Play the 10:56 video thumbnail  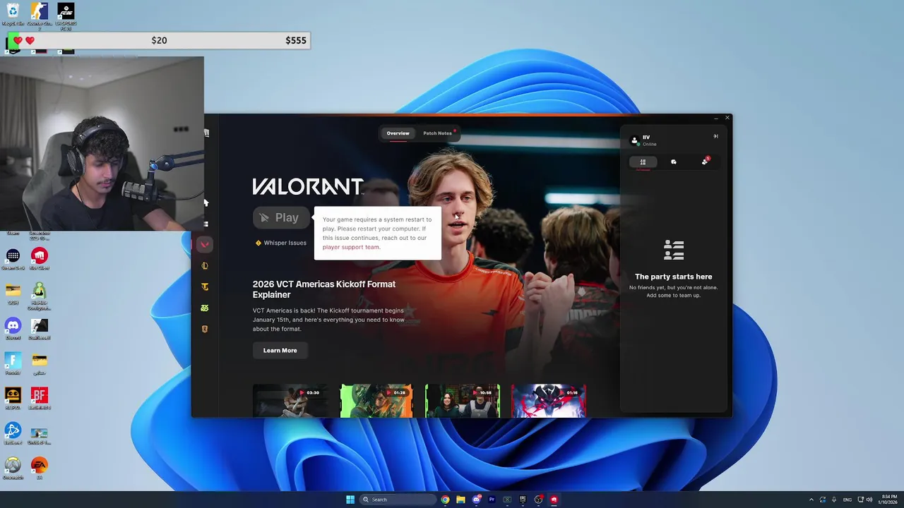[x=463, y=401]
